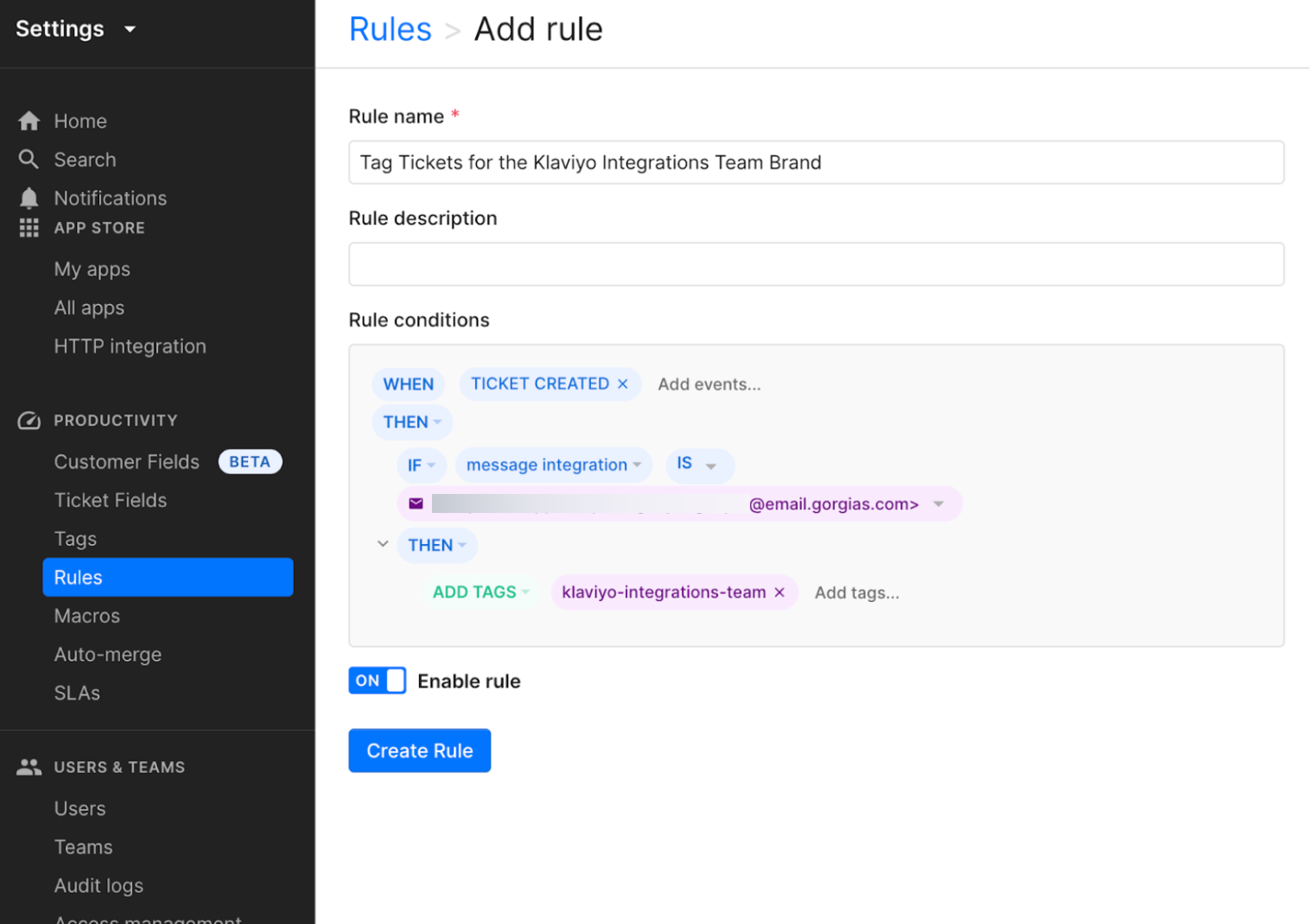The image size is (1315, 924).
Task: Toggle the Enable rule switch
Action: pyautogui.click(x=377, y=680)
